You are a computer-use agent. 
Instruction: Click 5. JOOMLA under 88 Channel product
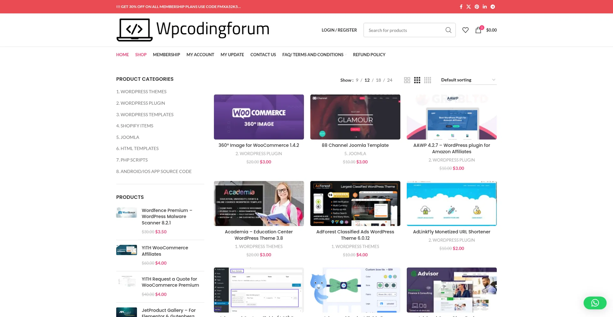355,154
